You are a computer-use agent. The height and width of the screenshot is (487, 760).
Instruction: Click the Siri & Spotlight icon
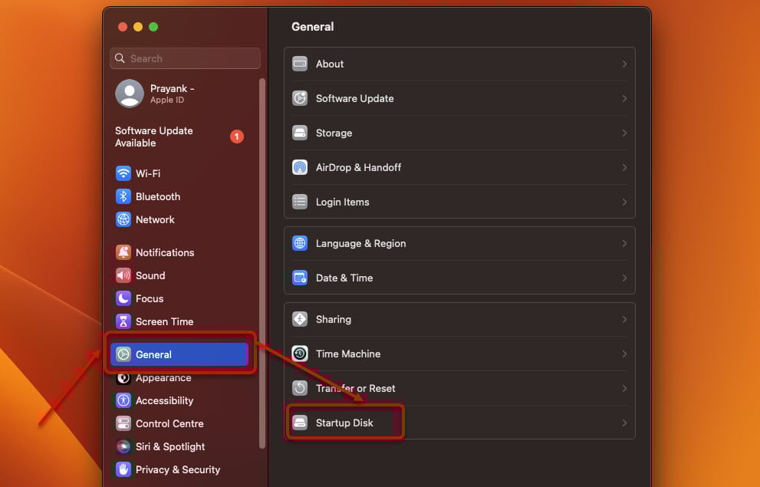coord(123,446)
